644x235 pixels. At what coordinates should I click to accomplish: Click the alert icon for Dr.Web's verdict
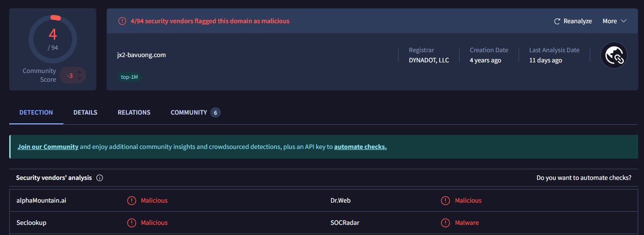click(x=445, y=201)
